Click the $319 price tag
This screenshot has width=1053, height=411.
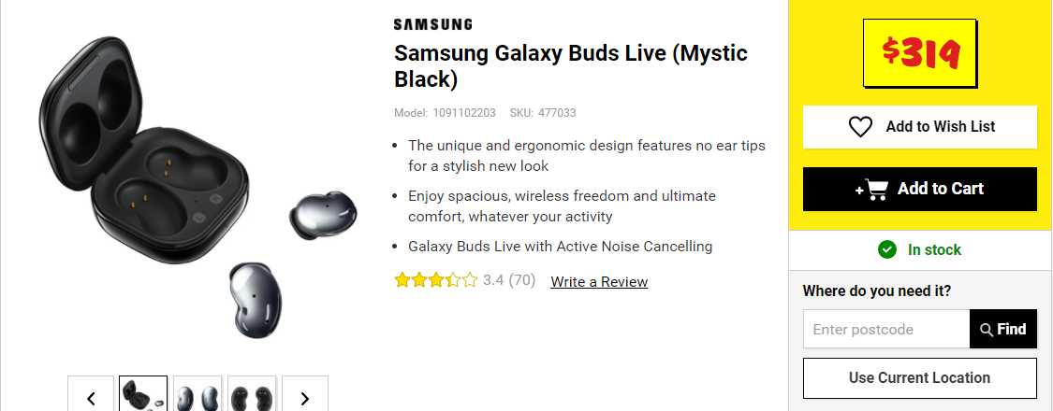pos(920,56)
